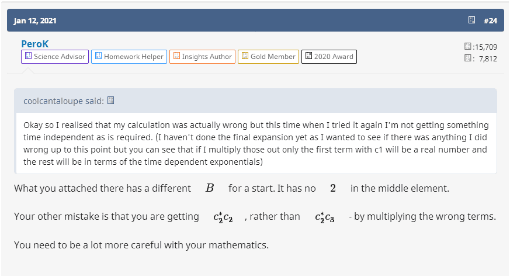Click the icon beside the 7,812 count
The height and width of the screenshot is (277, 510).
click(x=467, y=58)
